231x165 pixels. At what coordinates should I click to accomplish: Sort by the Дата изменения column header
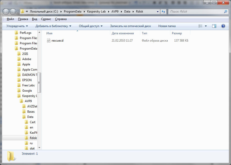[123, 33]
